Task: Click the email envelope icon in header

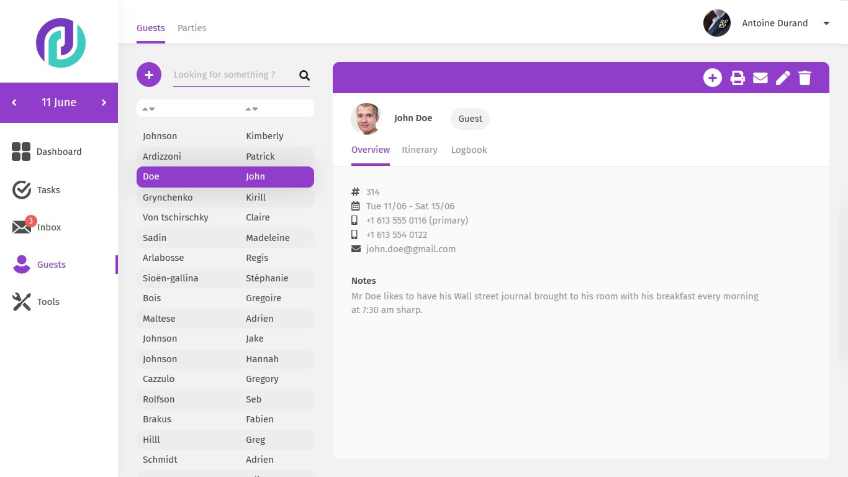Action: click(760, 78)
